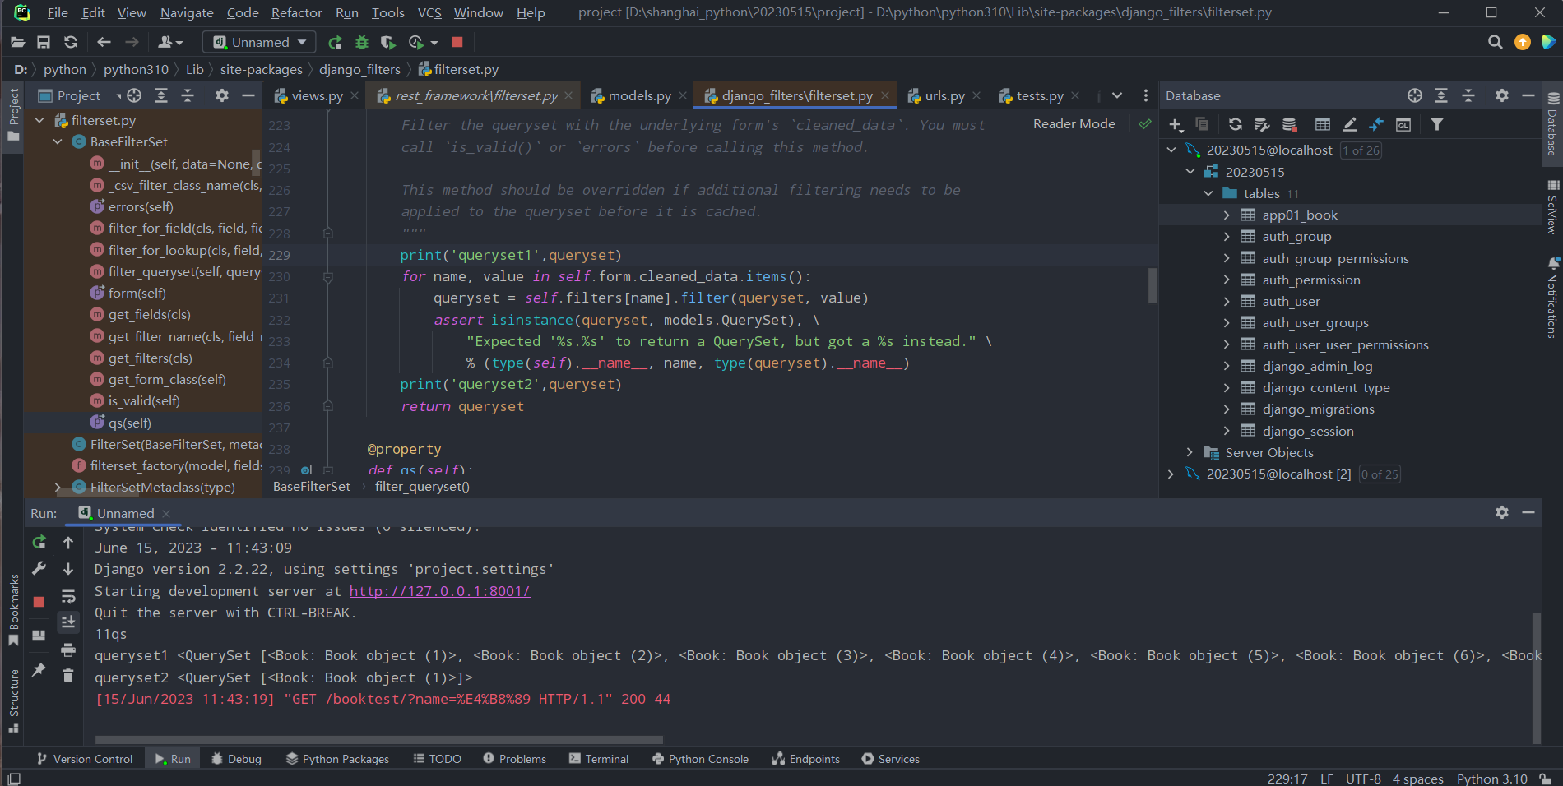Open the http://127.0.0.1:8001/ link
The height and width of the screenshot is (786, 1563).
[439, 591]
